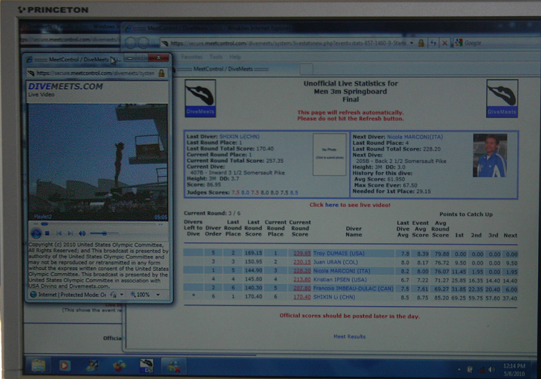Open the Help menu
Image resolution: width=541 pixels, height=379 pixels.
235,57
